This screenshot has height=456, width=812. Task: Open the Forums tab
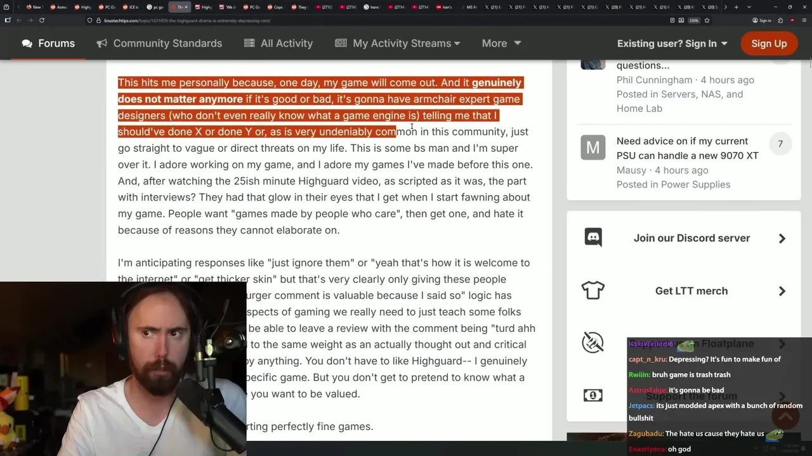point(48,43)
